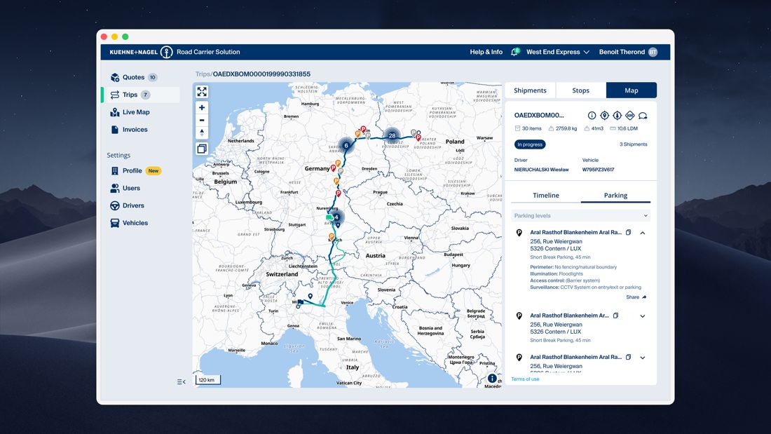The image size is (771, 434).
Task: Click trip ID OAEDXBOM0000199990331855 in breadcrumb
Action: coord(261,74)
